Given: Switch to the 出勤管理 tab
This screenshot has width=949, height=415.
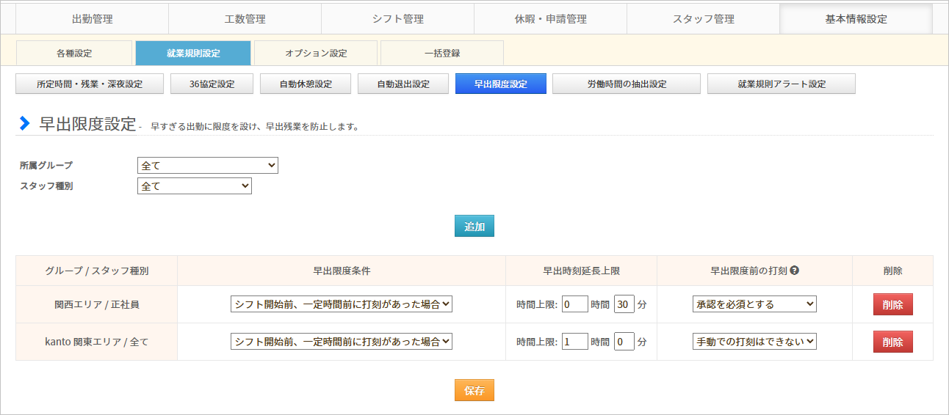Looking at the screenshot, I should point(93,19).
